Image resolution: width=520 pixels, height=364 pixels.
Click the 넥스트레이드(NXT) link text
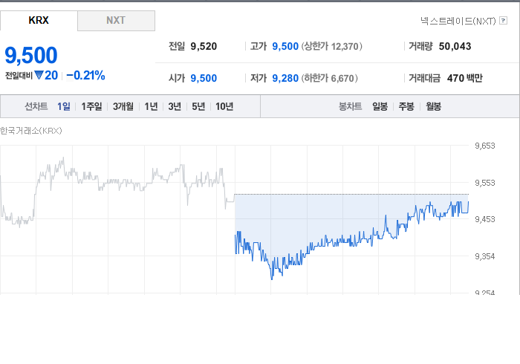(458, 21)
